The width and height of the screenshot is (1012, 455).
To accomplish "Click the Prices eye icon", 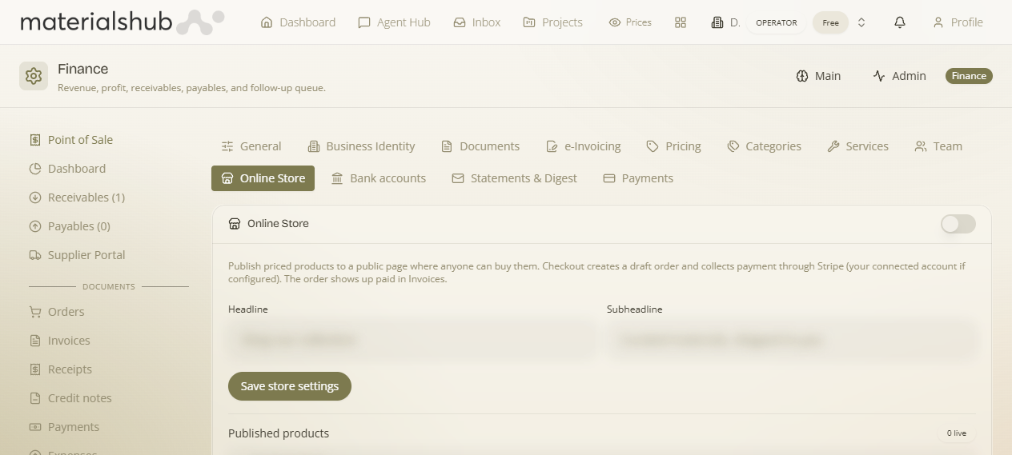I will pos(615,22).
